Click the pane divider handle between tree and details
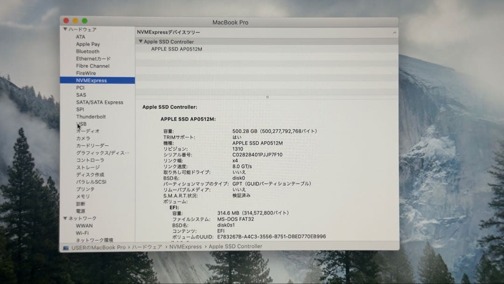Image resolution: width=504 pixels, height=284 pixels. coord(267,97)
